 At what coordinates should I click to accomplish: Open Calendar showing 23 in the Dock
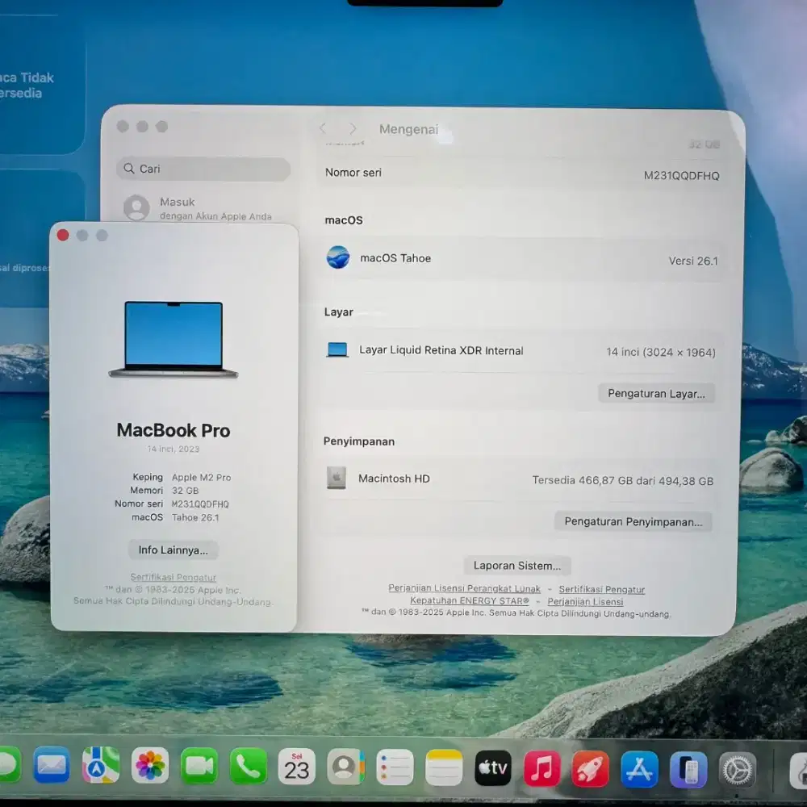tap(297, 767)
